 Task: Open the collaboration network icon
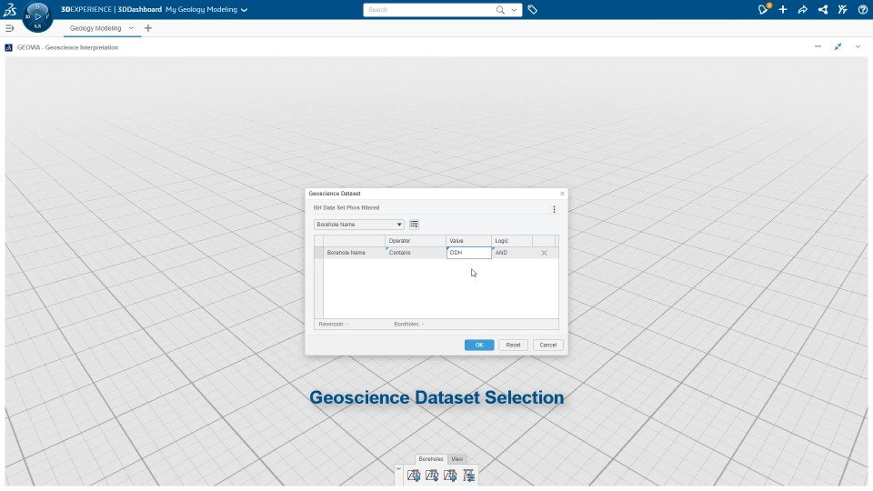(823, 9)
